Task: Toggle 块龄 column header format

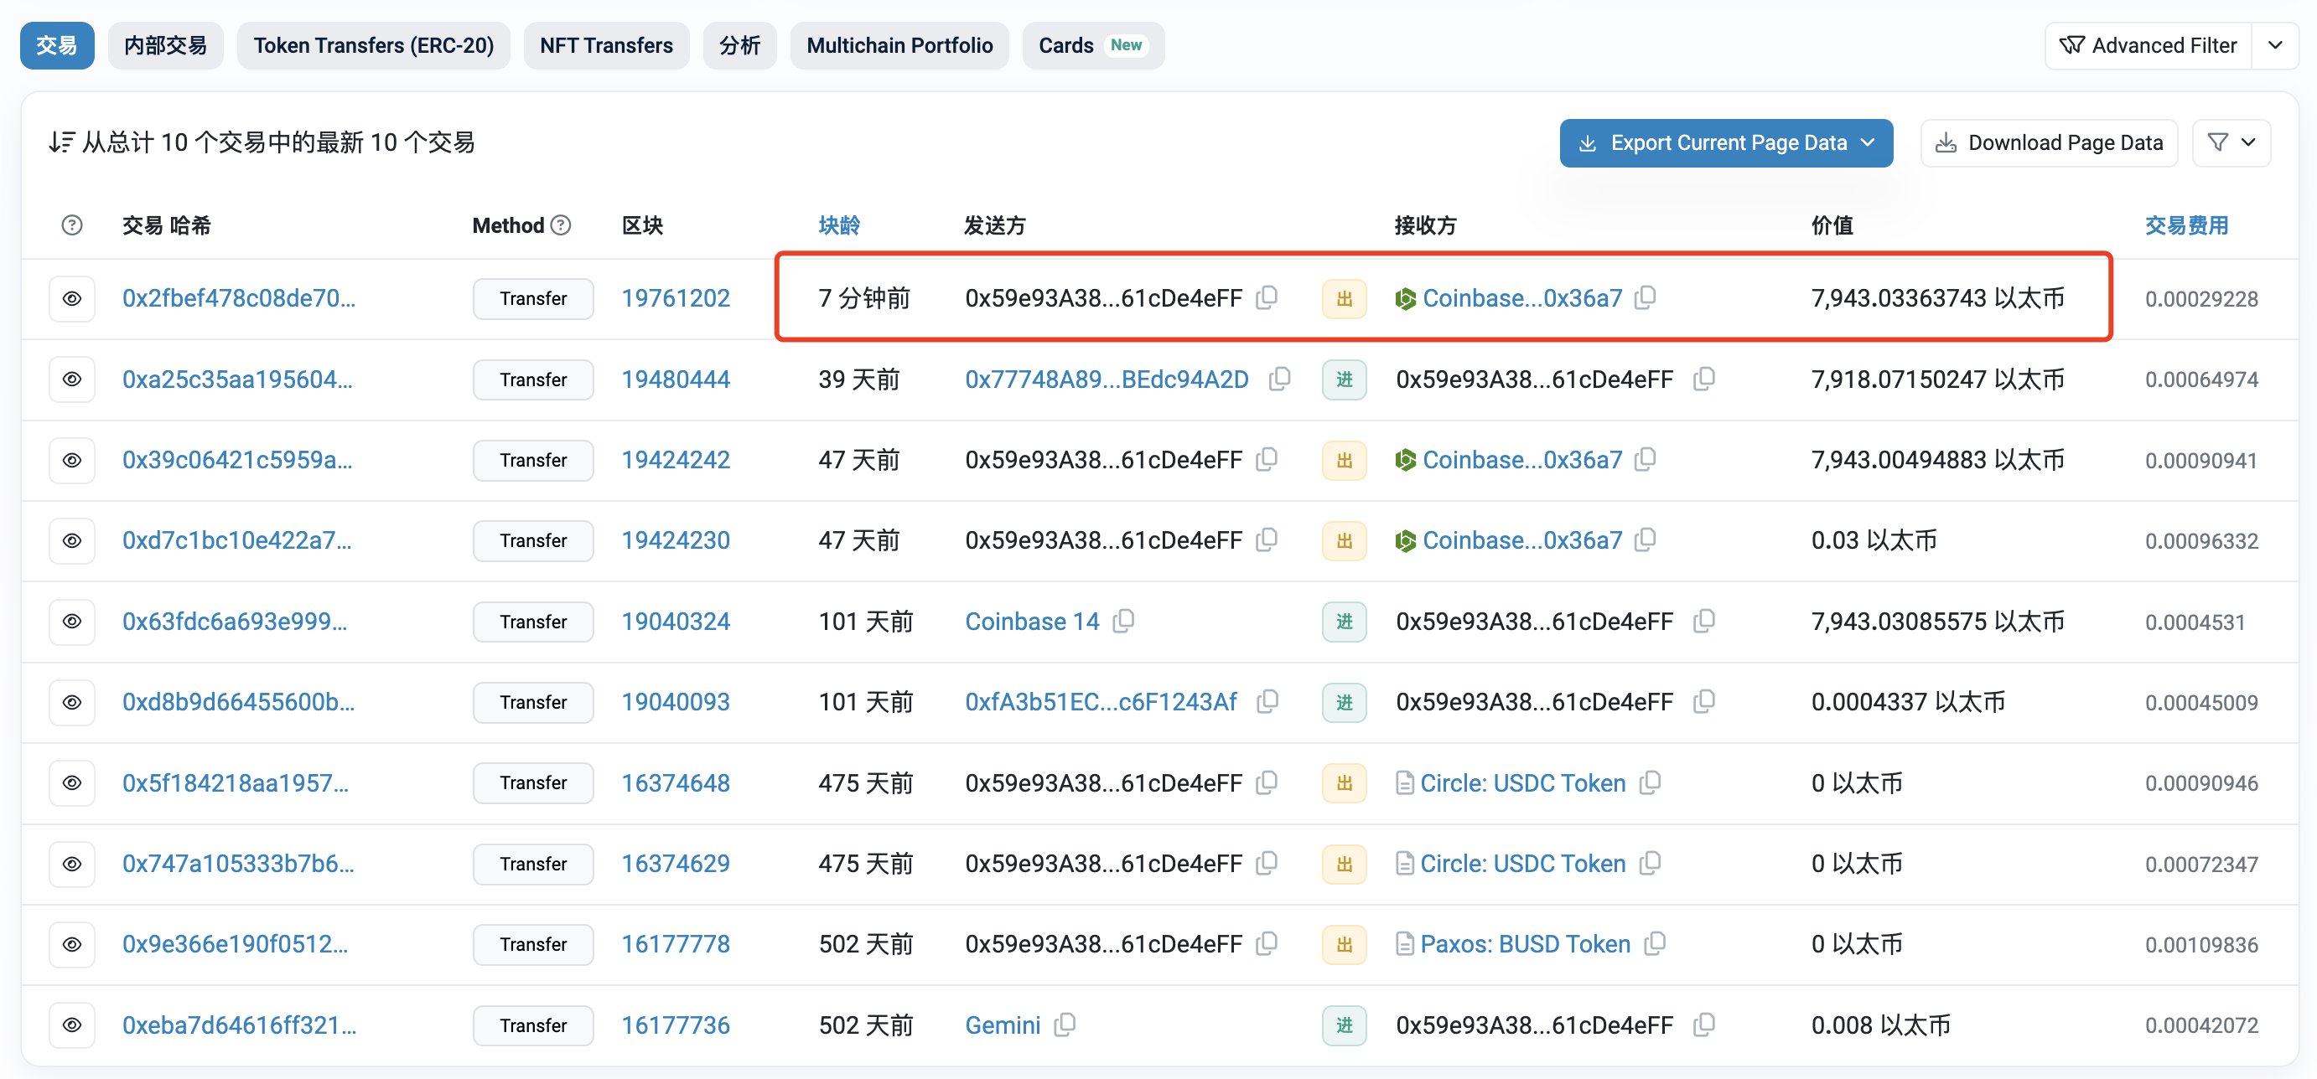Action: click(838, 225)
